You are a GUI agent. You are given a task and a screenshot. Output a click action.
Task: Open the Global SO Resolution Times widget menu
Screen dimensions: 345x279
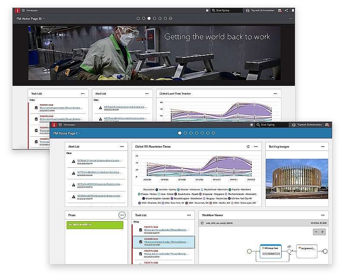tap(256, 147)
